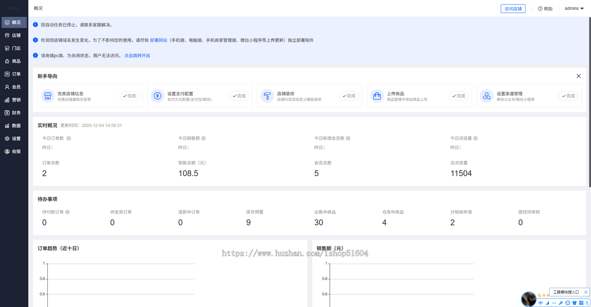Click 完成 badge on 设置支付配置 card
Image resolution: width=591 pixels, height=307 pixels.
coord(239,96)
